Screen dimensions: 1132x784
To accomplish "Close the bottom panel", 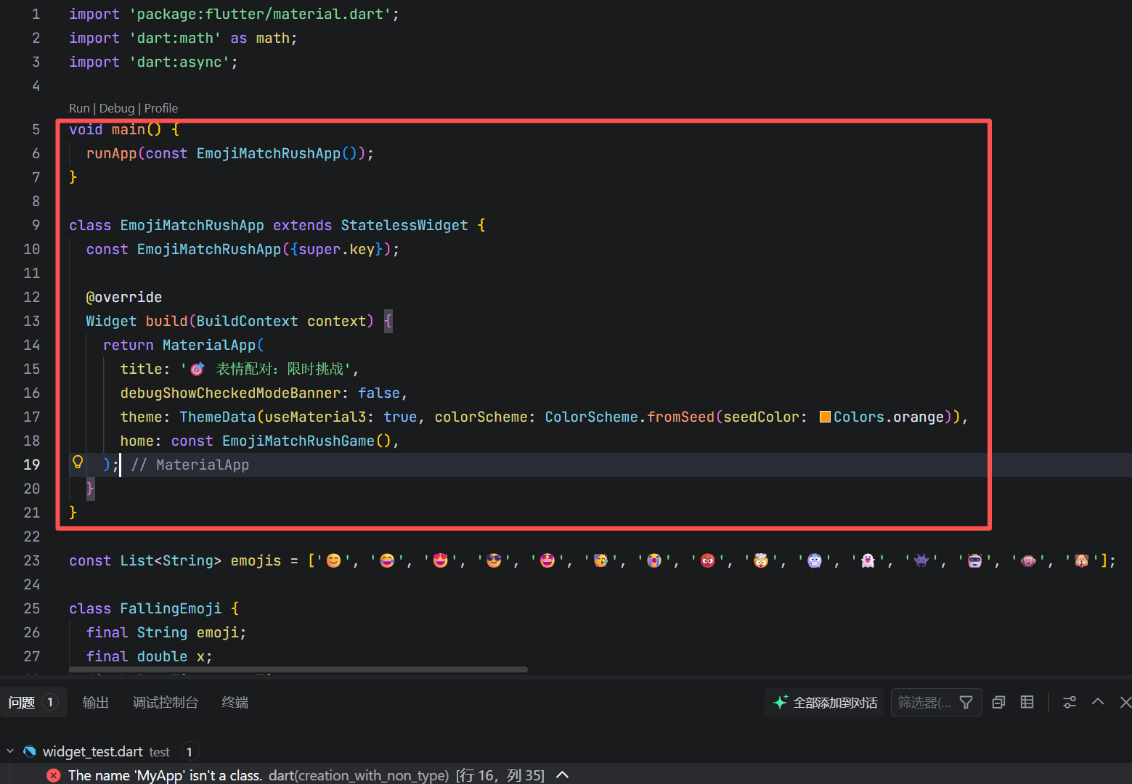I will 1125,702.
